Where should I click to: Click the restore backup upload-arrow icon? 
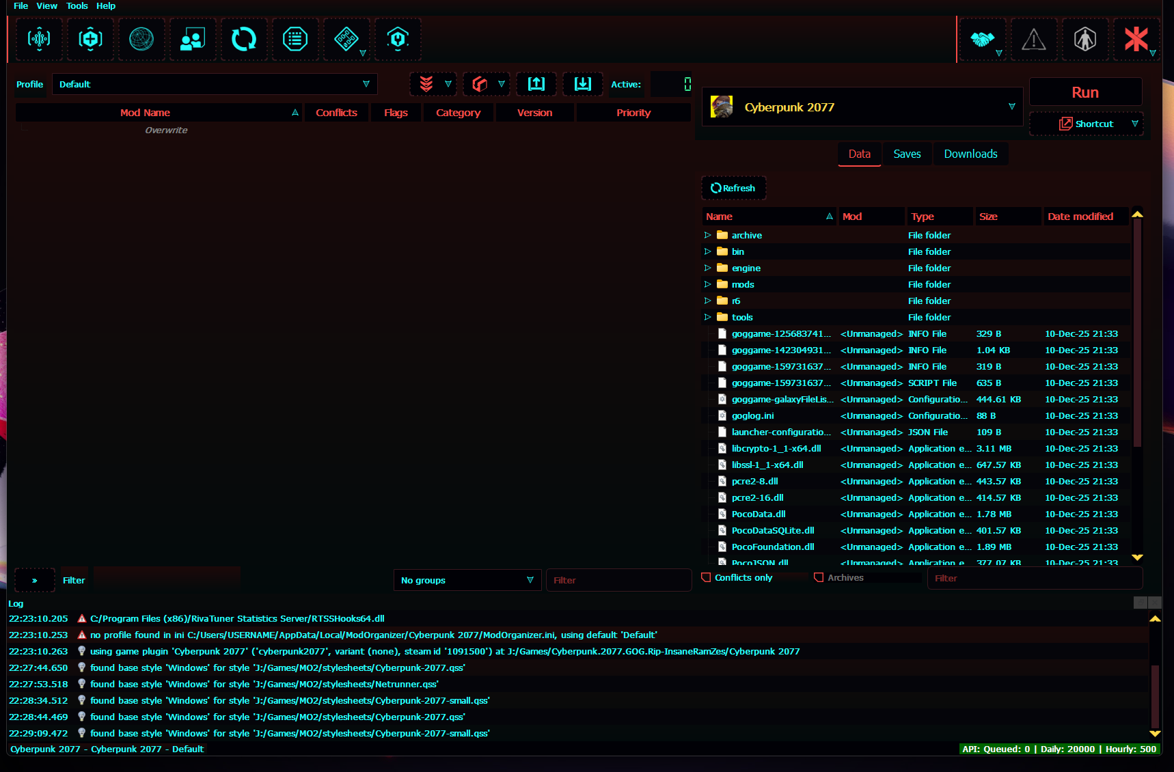(536, 84)
